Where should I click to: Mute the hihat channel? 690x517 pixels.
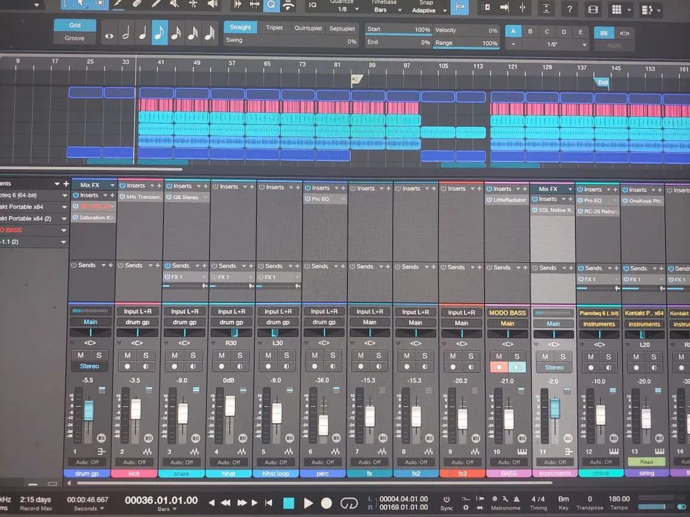(222, 355)
